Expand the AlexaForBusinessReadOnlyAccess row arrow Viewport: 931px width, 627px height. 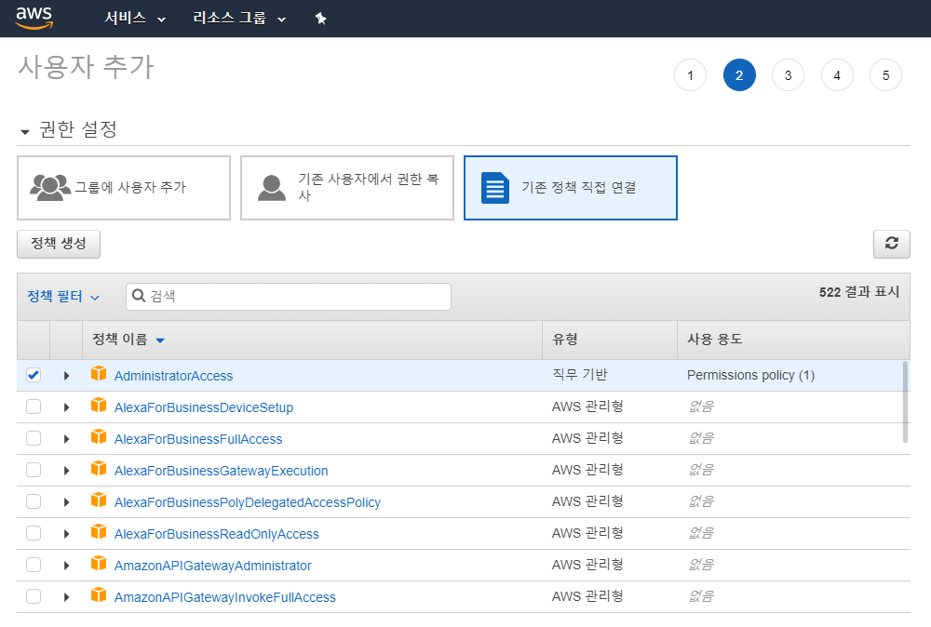point(66,534)
